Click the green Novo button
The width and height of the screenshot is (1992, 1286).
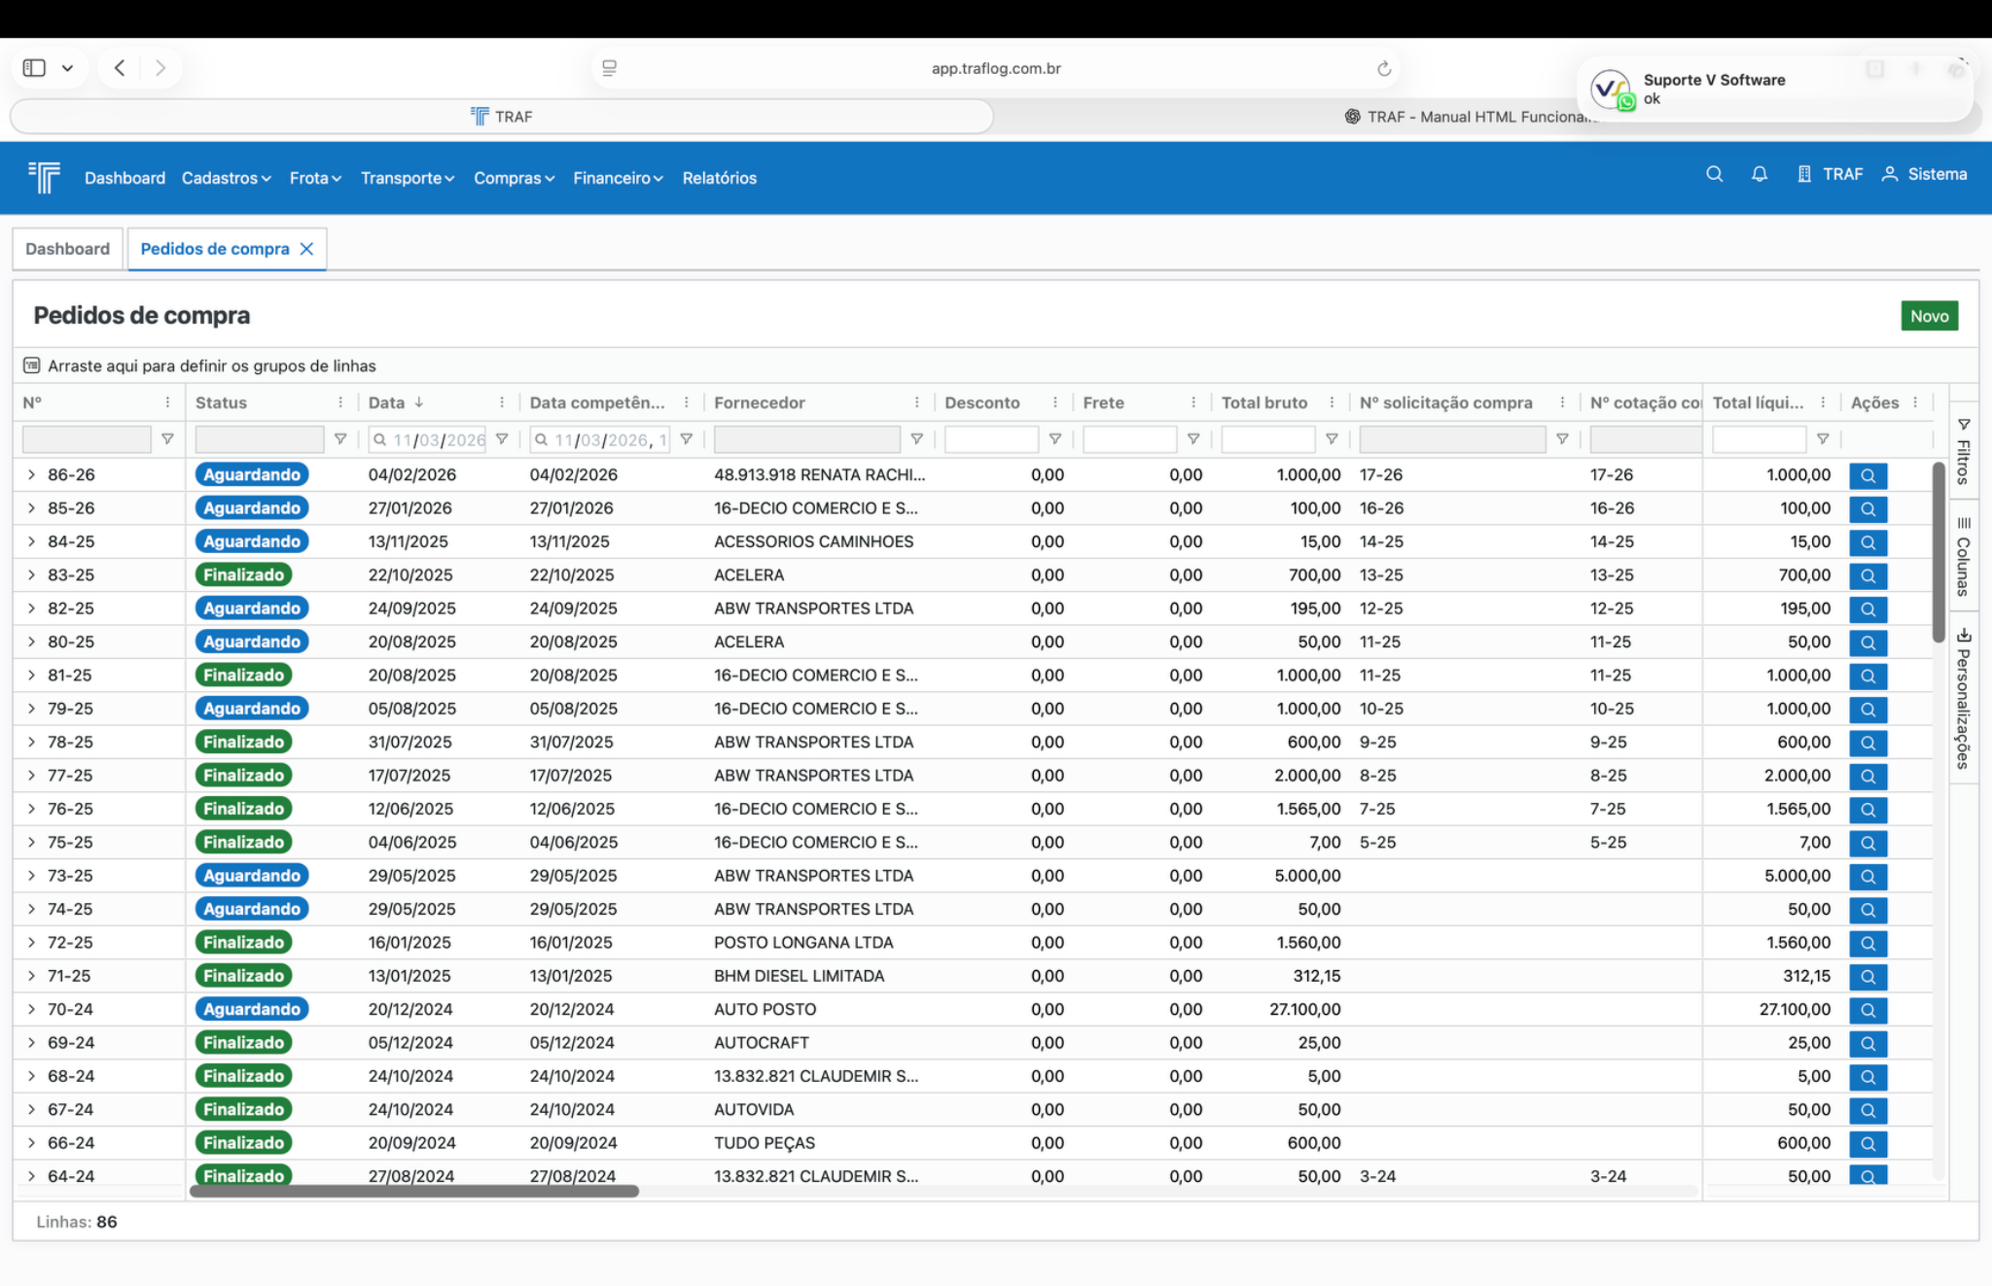[x=1928, y=316]
